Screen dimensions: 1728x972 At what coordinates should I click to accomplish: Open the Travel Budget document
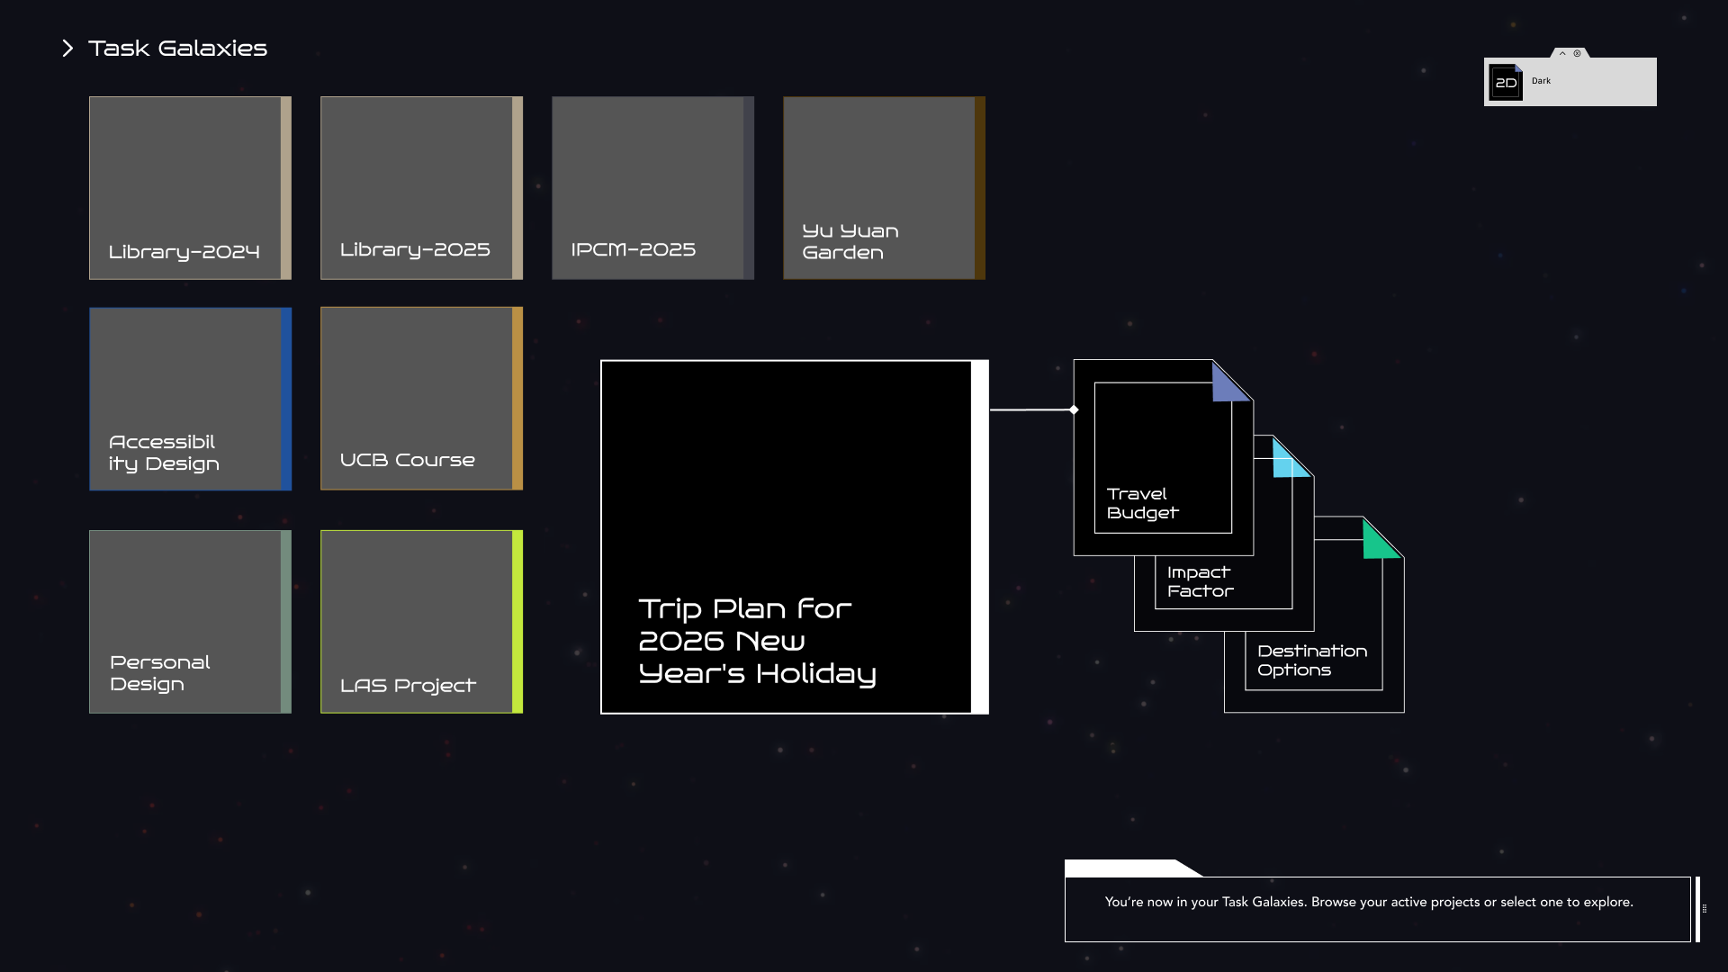click(x=1162, y=458)
